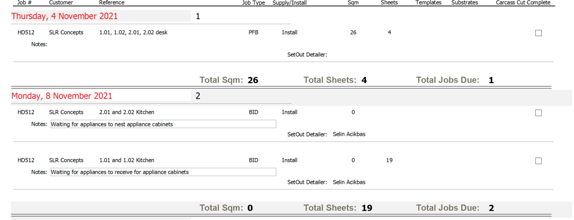This screenshot has width=574, height=220.
Task: Select the Customer column header
Action: tap(61, 3)
